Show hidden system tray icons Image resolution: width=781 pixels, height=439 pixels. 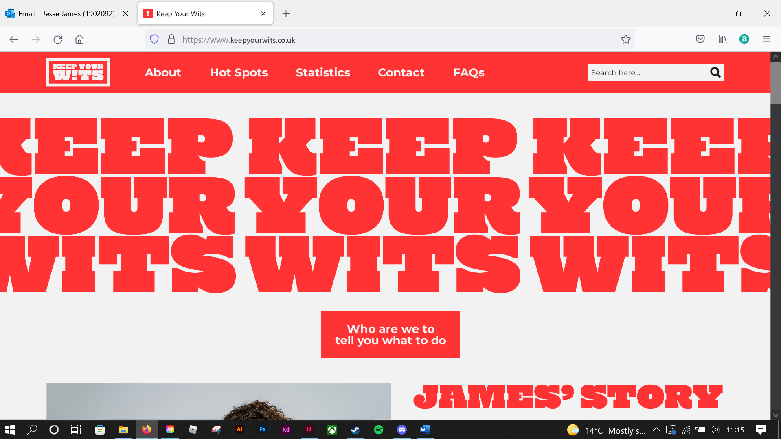656,430
